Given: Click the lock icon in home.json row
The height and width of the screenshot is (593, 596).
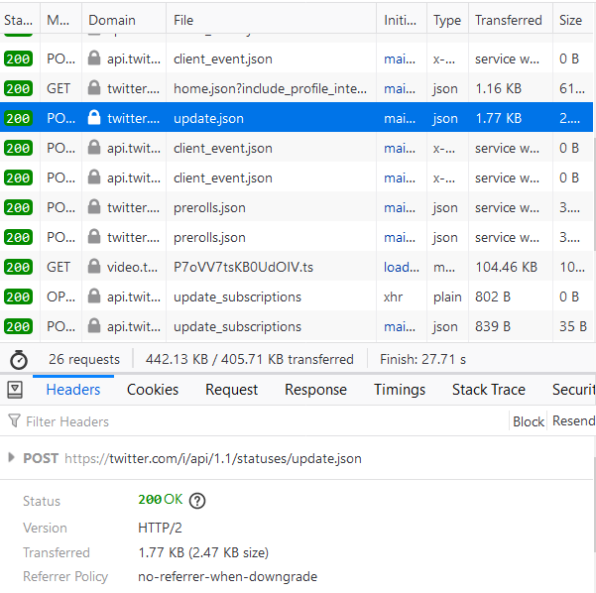Looking at the screenshot, I should 94,88.
